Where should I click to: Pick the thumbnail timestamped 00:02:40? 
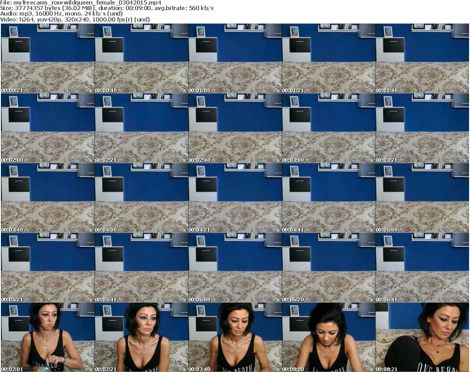[235, 128]
